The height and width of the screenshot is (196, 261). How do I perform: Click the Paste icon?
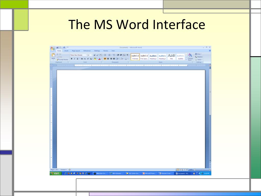[x=53, y=55]
